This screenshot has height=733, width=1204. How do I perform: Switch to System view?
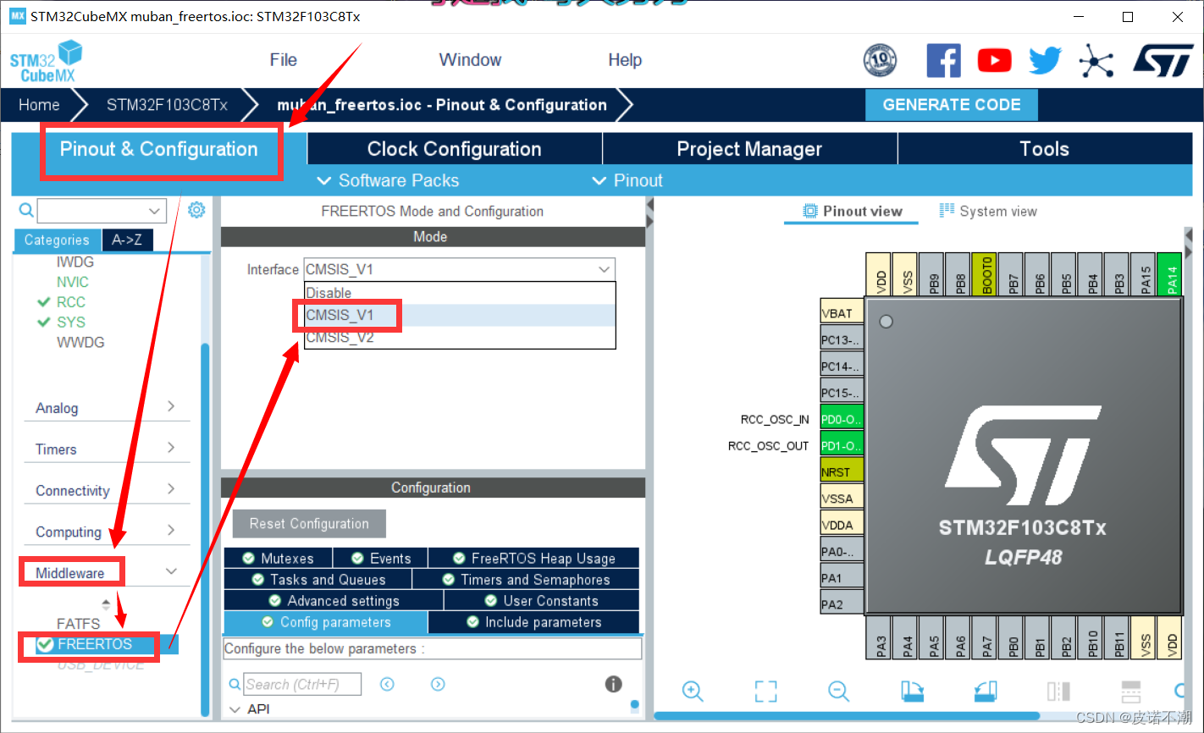coord(988,212)
